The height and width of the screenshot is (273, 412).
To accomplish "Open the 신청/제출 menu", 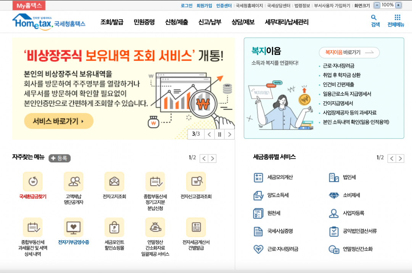I will click(x=177, y=22).
